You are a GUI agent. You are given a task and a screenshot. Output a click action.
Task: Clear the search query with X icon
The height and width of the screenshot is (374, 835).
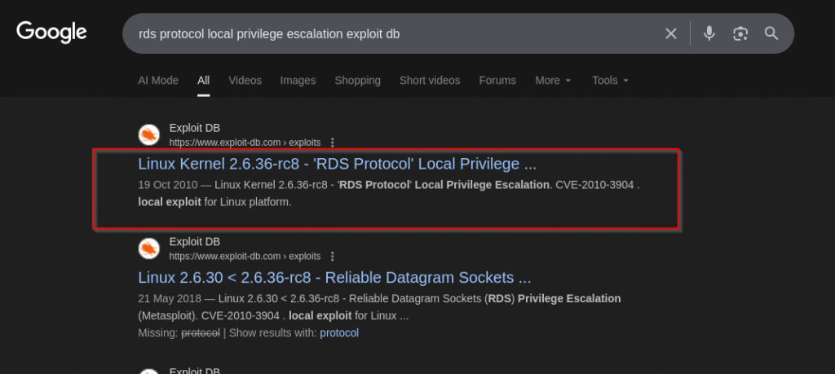671,33
